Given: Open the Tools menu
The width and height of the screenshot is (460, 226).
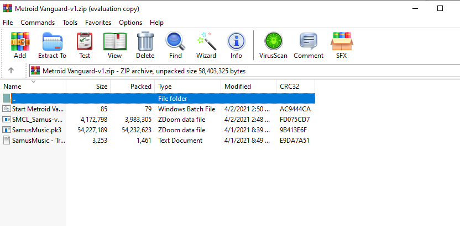Looking at the screenshot, I should tap(70, 23).
